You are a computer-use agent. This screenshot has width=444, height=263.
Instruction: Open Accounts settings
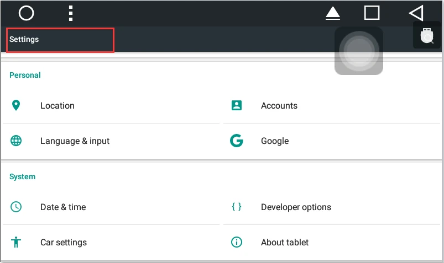pos(332,106)
